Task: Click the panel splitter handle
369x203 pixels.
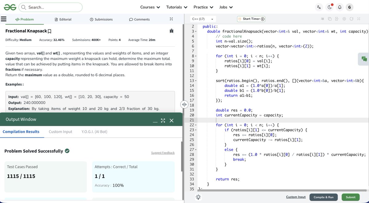Action: (x=184, y=104)
